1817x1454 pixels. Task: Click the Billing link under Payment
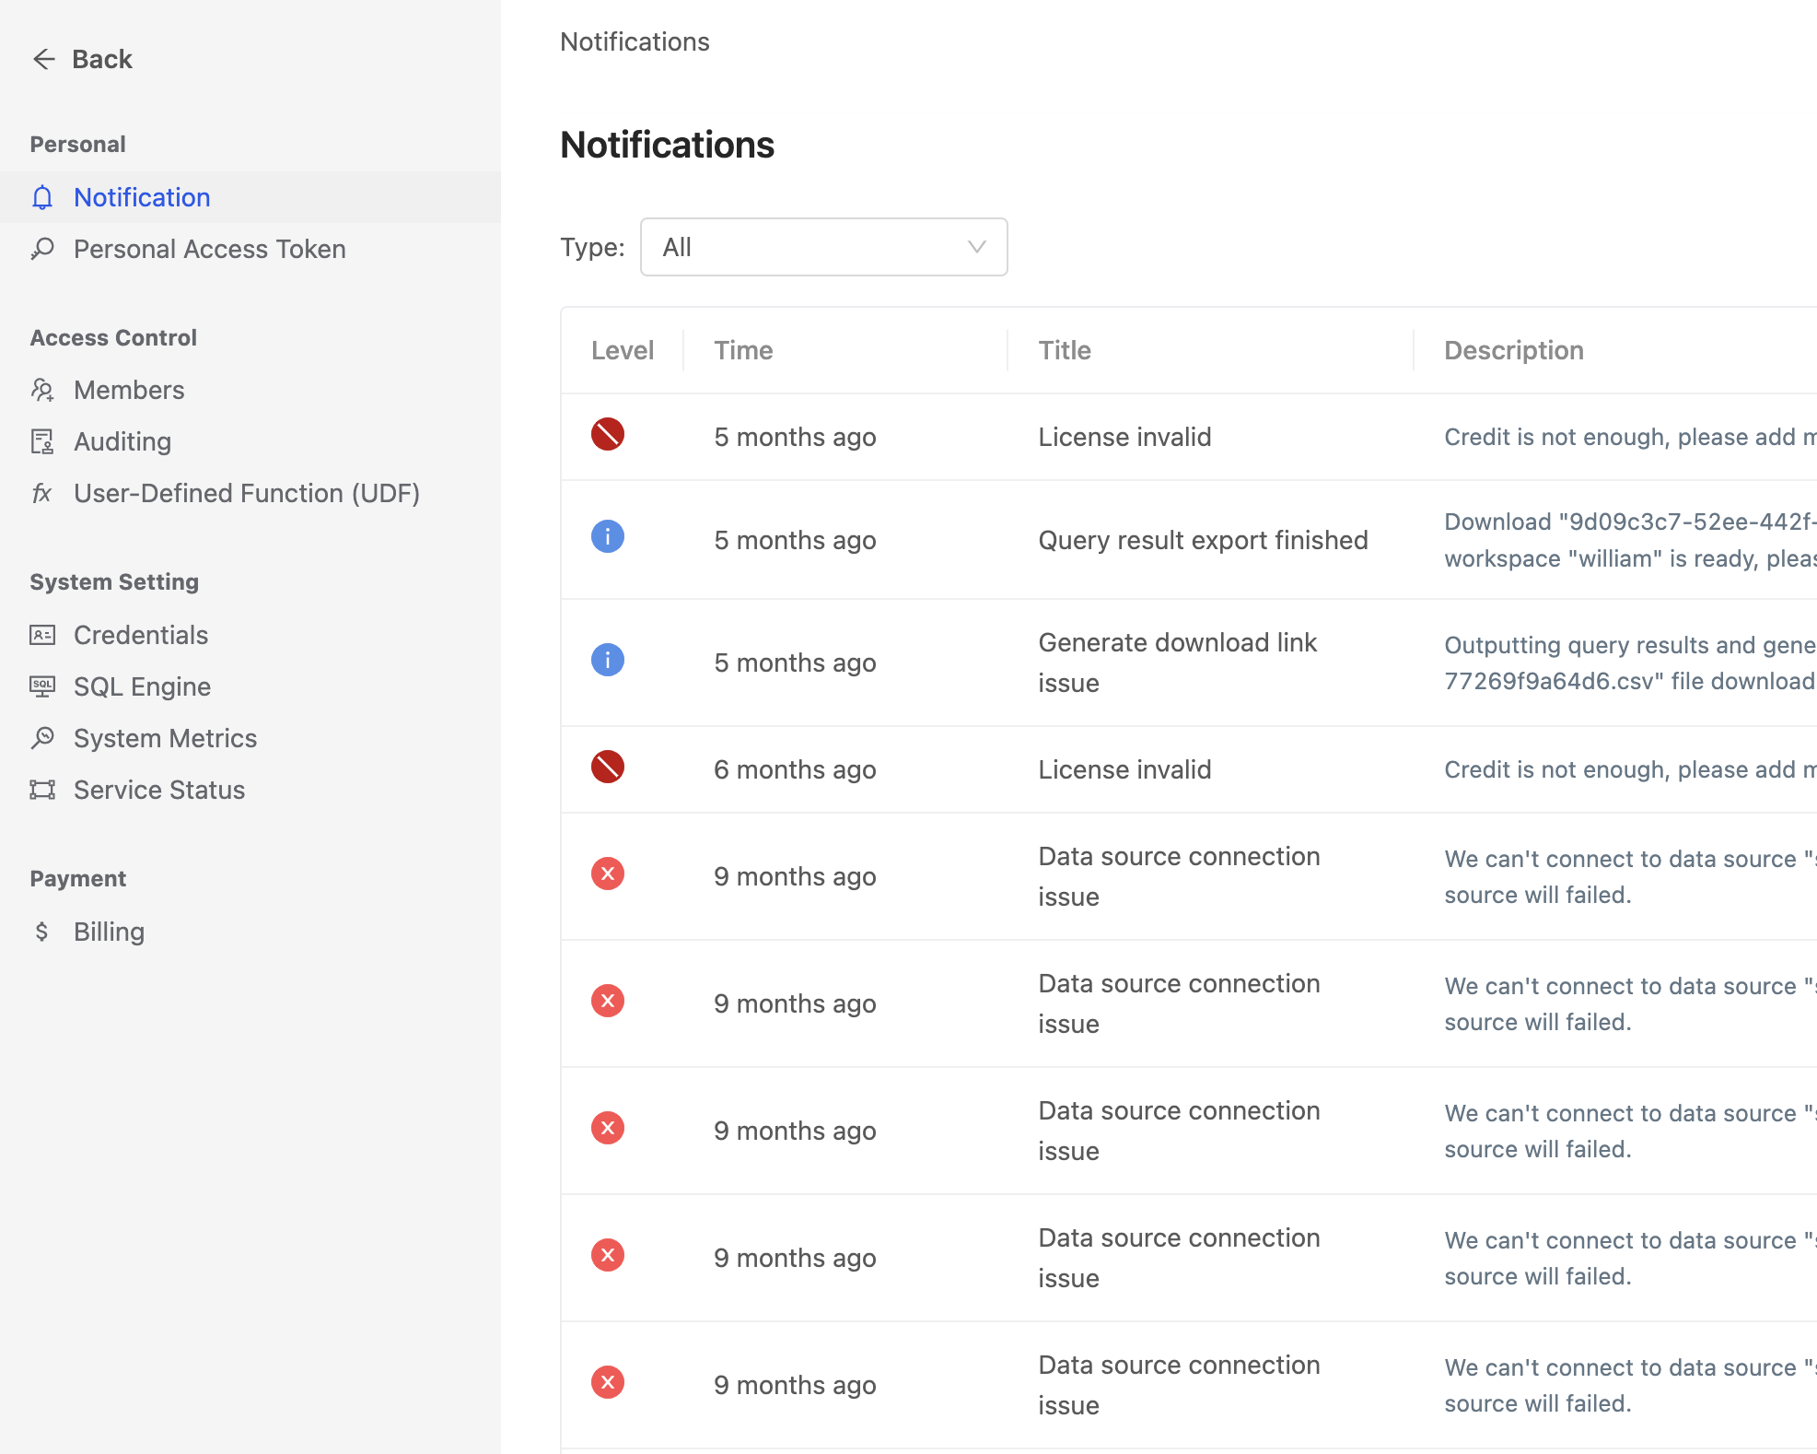pyautogui.click(x=109, y=931)
